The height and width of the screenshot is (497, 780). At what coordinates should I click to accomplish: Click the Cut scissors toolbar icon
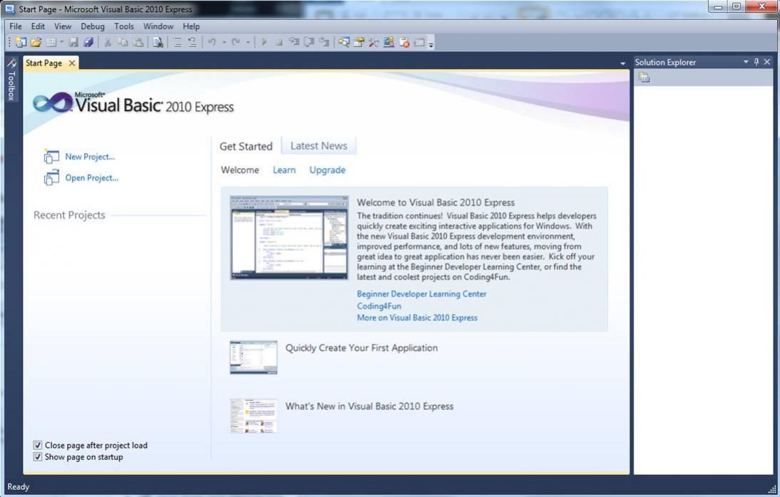[108, 43]
